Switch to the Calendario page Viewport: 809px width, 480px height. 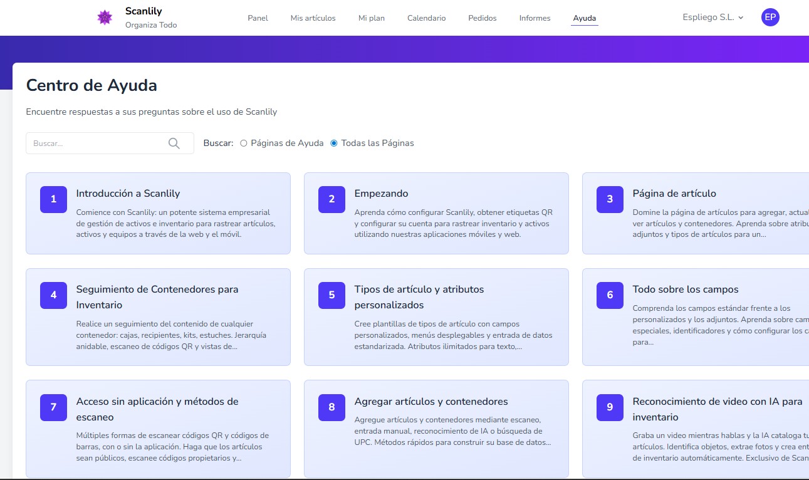(x=427, y=18)
